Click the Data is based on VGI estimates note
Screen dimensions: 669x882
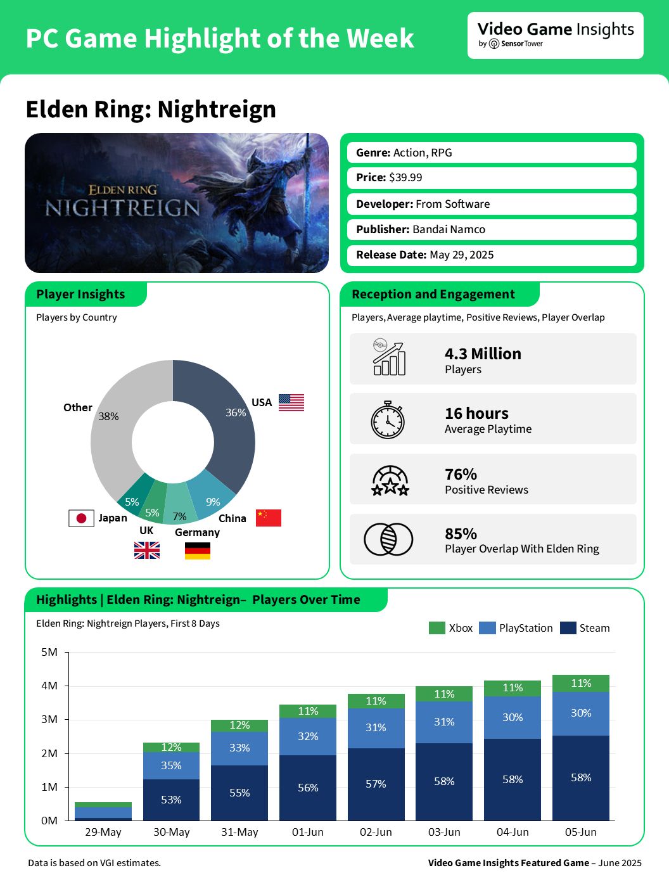point(94,862)
